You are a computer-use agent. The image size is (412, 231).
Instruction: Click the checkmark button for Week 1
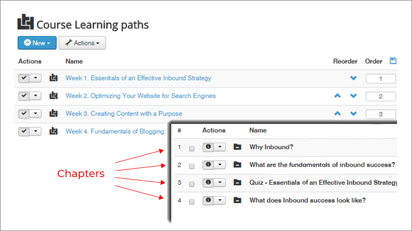click(24, 78)
